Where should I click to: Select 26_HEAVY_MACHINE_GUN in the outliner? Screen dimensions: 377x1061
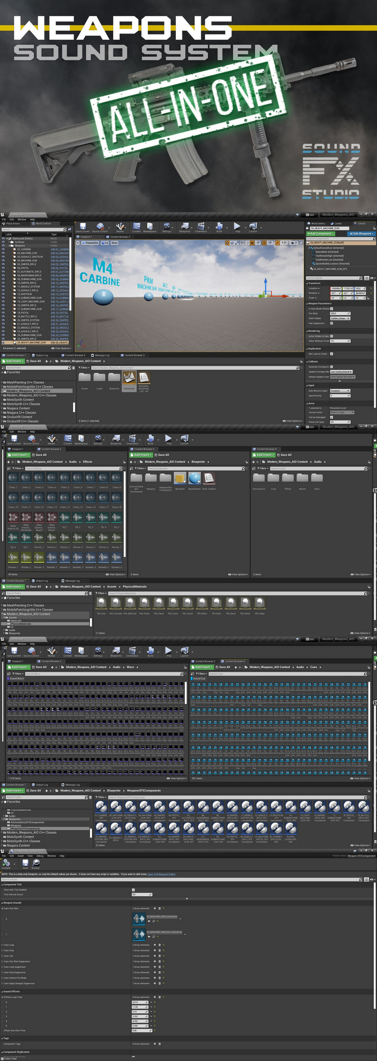coord(32,343)
